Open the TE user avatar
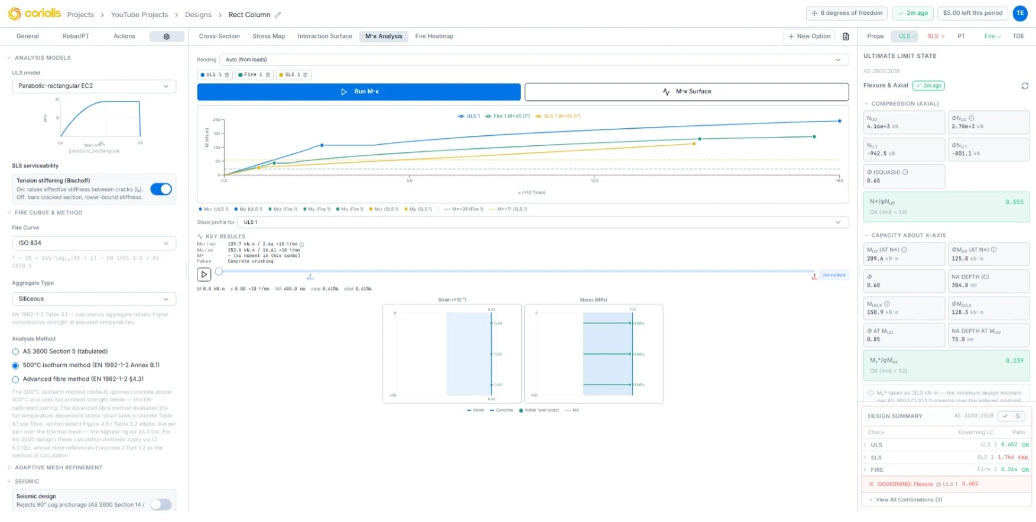This screenshot has height=522, width=1036. click(1020, 13)
